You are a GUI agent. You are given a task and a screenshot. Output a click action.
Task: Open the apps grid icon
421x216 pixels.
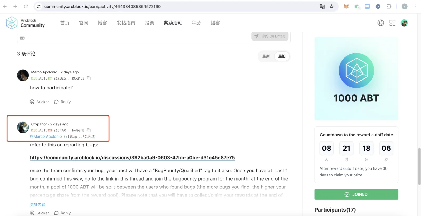pos(392,23)
